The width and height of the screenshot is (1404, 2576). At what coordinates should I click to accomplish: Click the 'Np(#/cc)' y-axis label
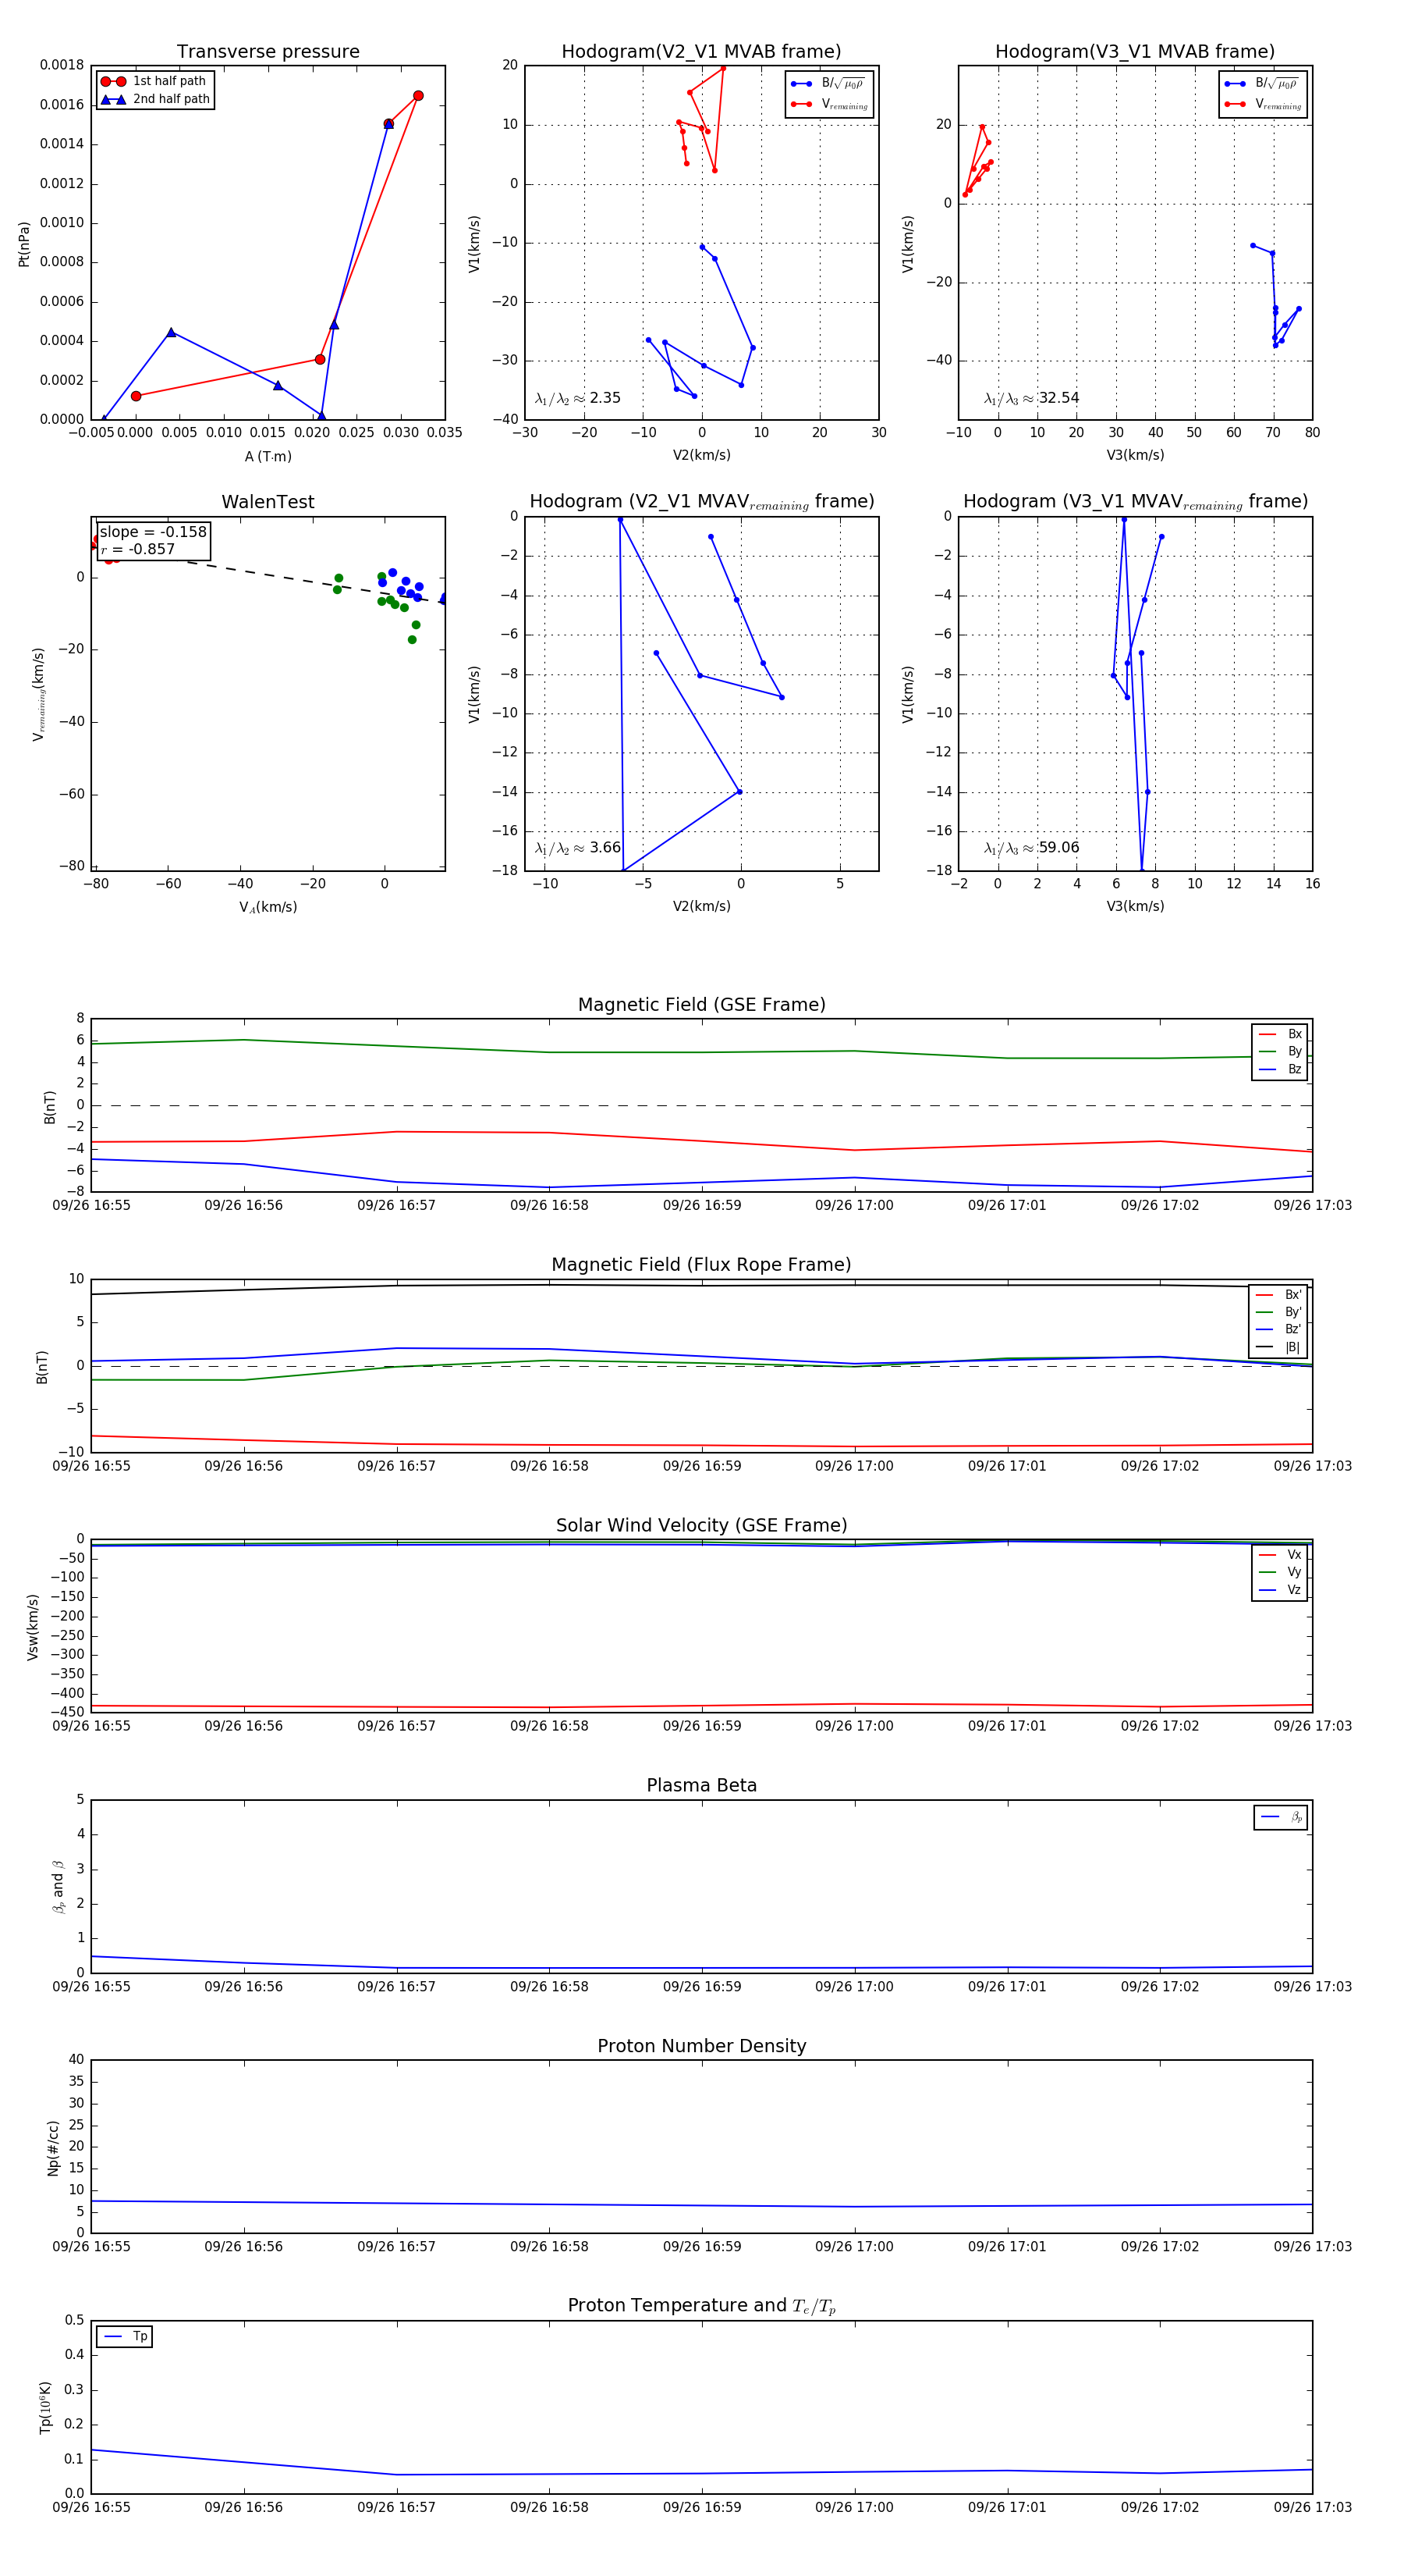click(x=53, y=2148)
